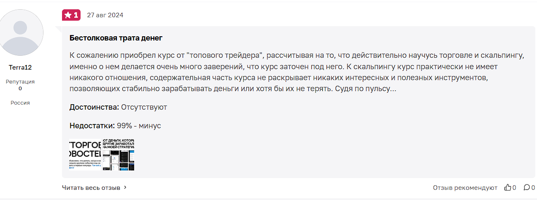Click the "Читать весь отзыв" link
The height and width of the screenshot is (200, 537).
pyautogui.click(x=91, y=187)
